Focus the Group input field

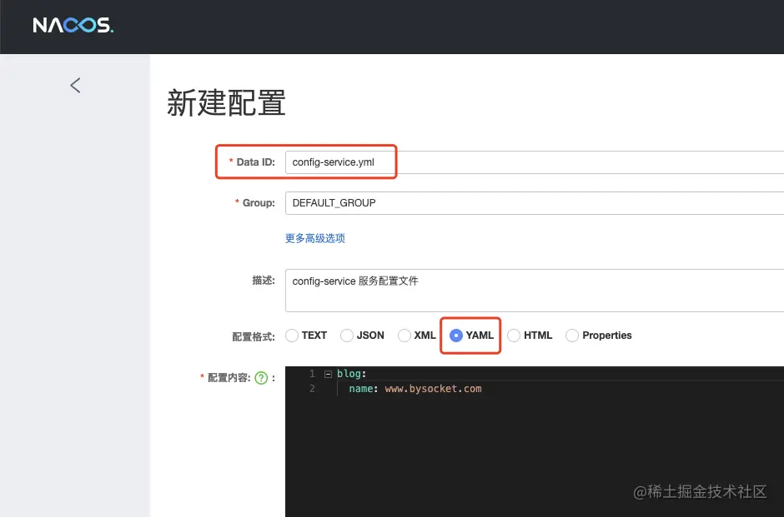point(535,203)
